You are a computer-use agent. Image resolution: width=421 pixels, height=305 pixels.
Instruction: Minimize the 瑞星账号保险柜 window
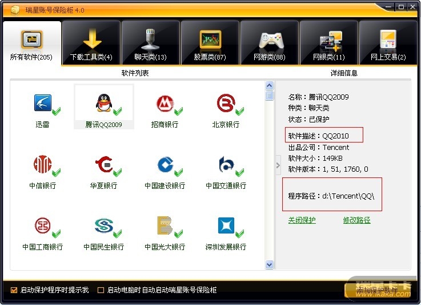click(388, 7)
